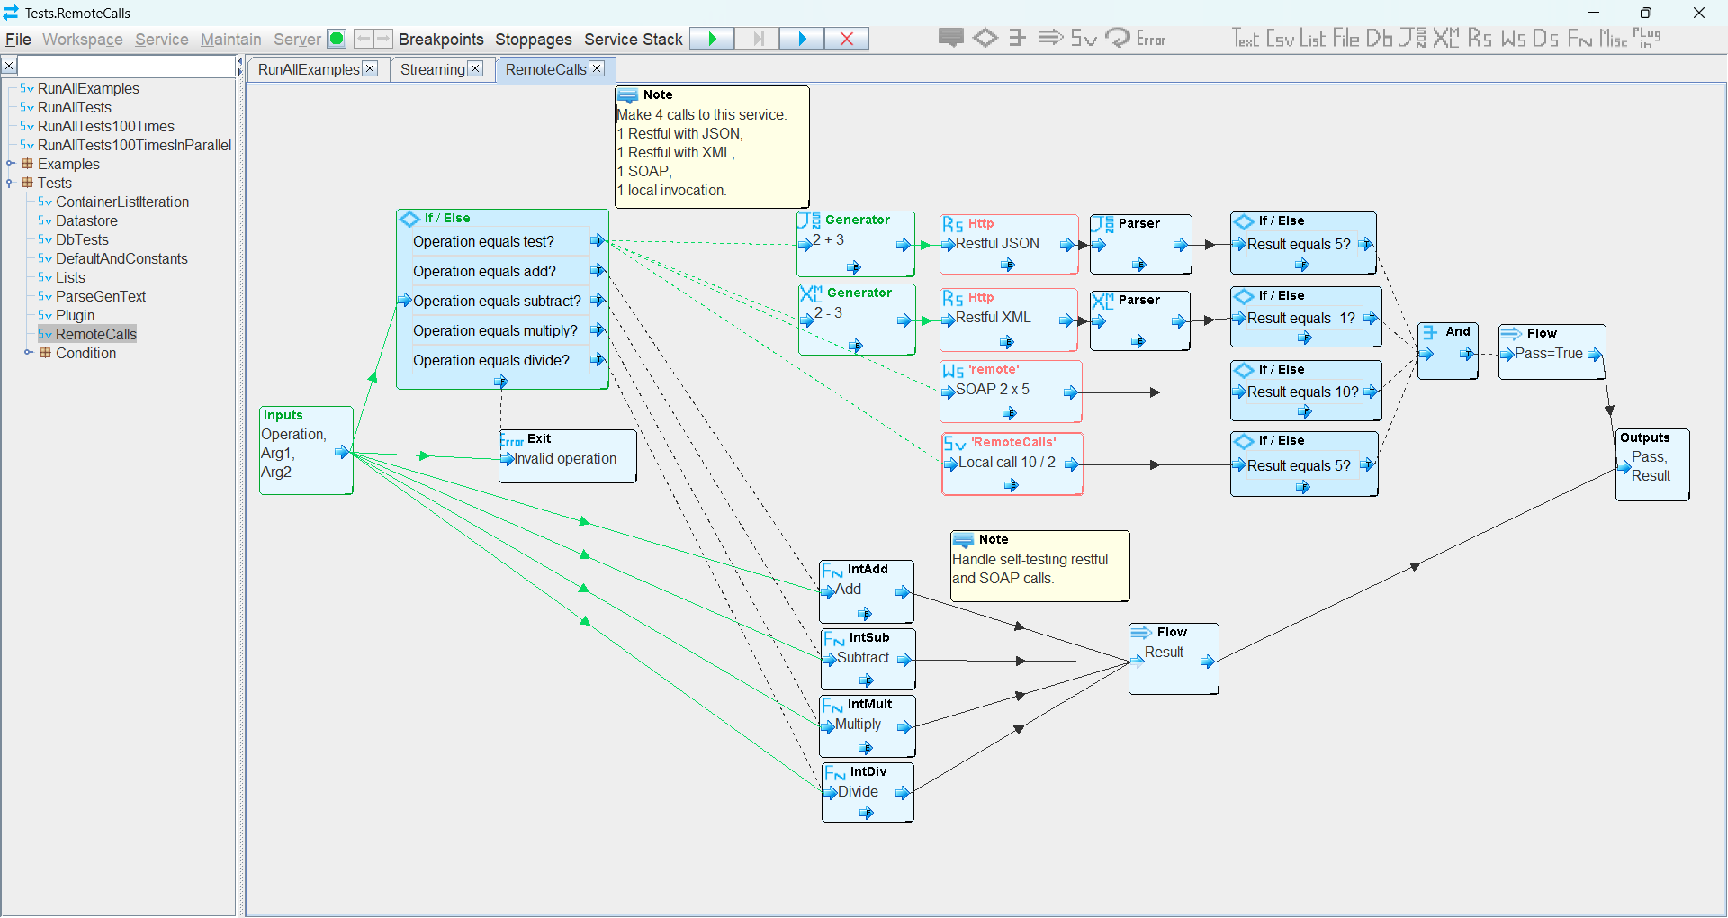This screenshot has width=1728, height=918.
Task: Select the IntMult Multiply function node
Action: coord(868,725)
